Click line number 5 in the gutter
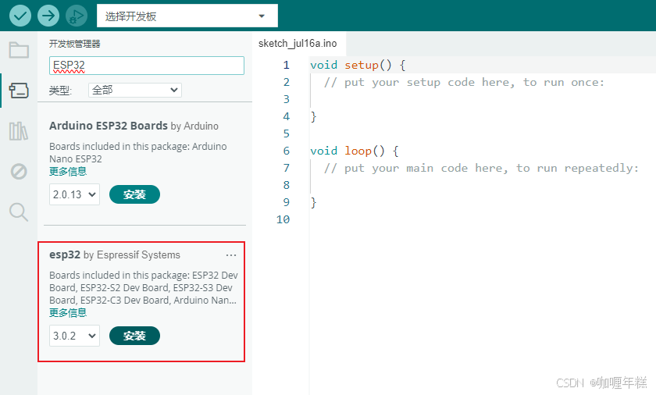Viewport: 656px width, 395px height. [x=287, y=133]
